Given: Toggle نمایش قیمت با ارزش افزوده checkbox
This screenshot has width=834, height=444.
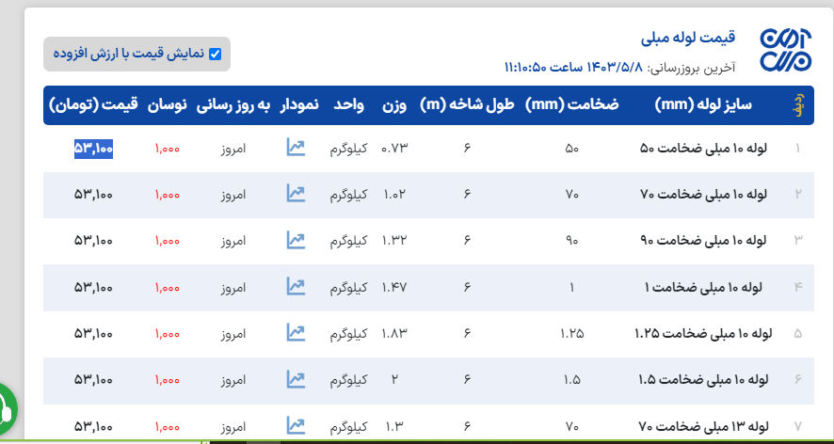Looking at the screenshot, I should point(215,54).
